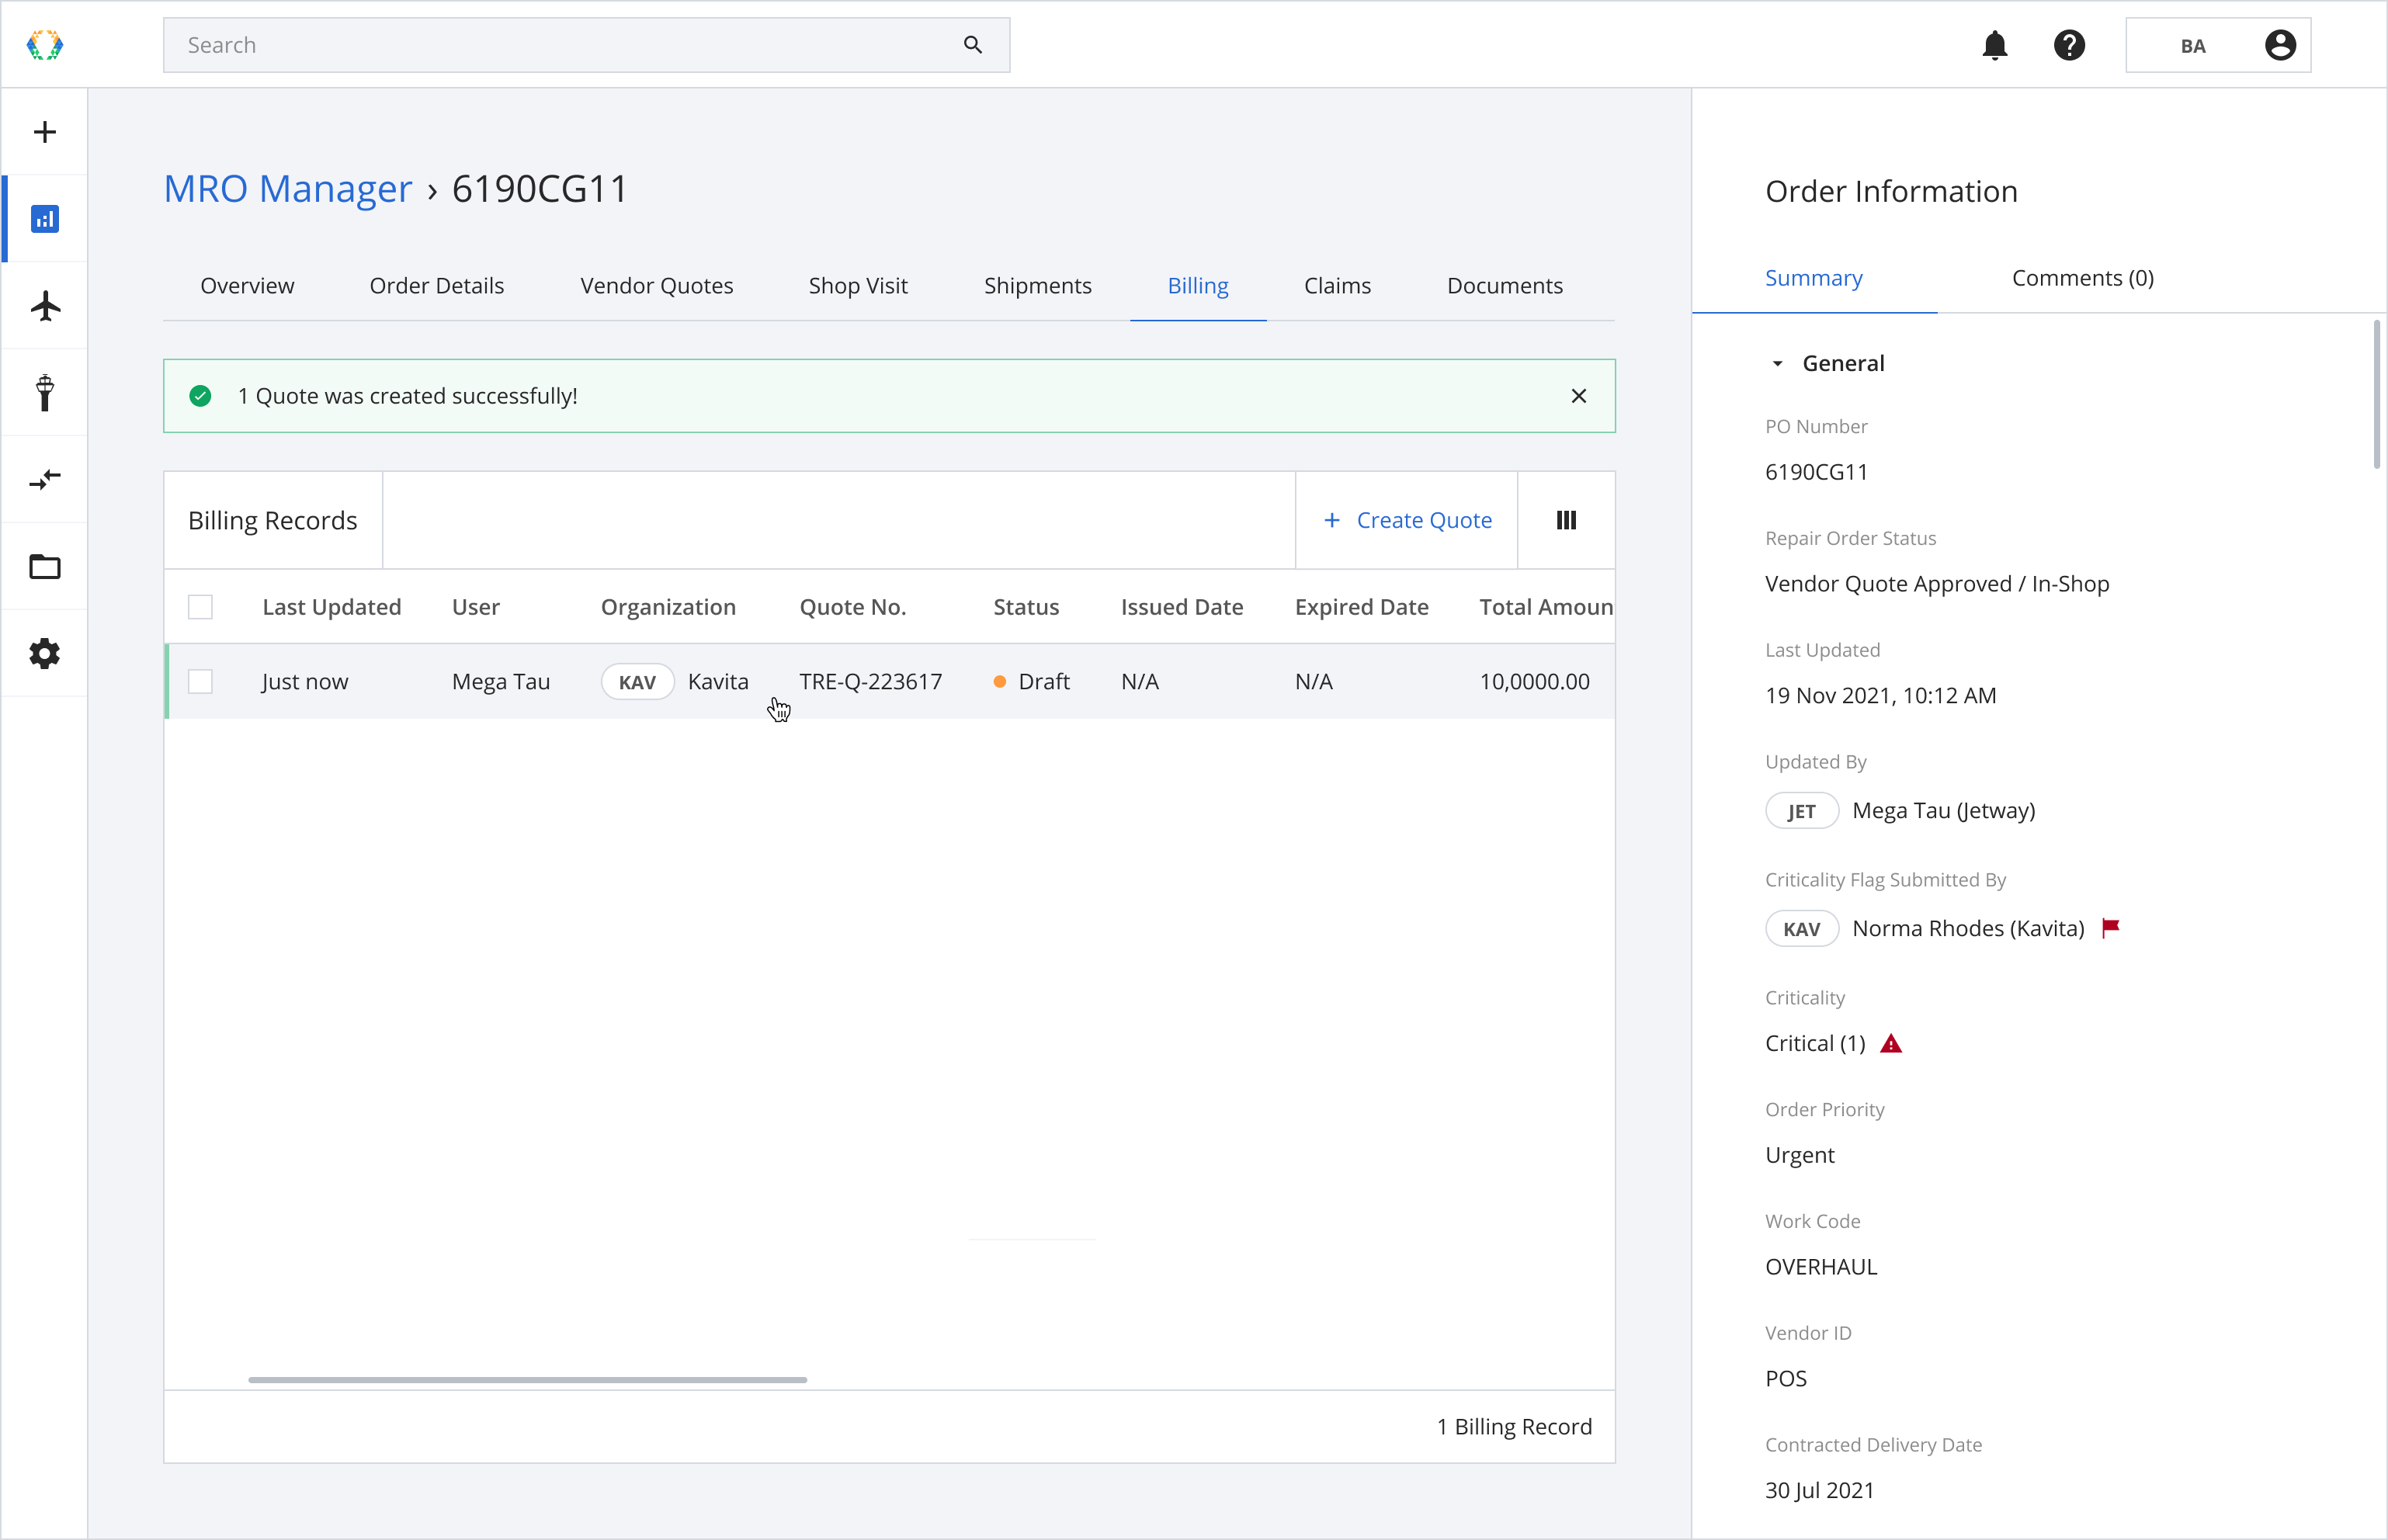Click the Organization column header

[x=668, y=607]
